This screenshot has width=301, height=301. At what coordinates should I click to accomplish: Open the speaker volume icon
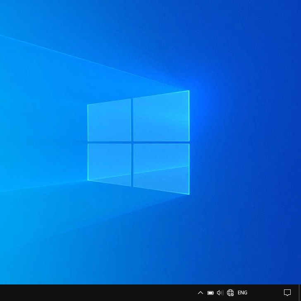220,293
